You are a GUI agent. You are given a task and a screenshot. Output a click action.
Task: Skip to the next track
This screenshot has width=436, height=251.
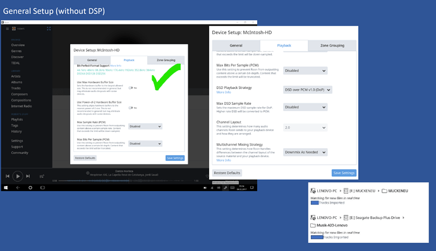28,176
